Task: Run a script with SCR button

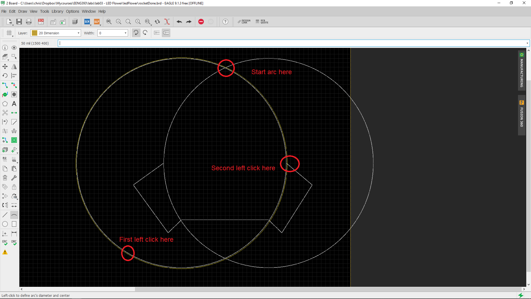Action: [87, 22]
